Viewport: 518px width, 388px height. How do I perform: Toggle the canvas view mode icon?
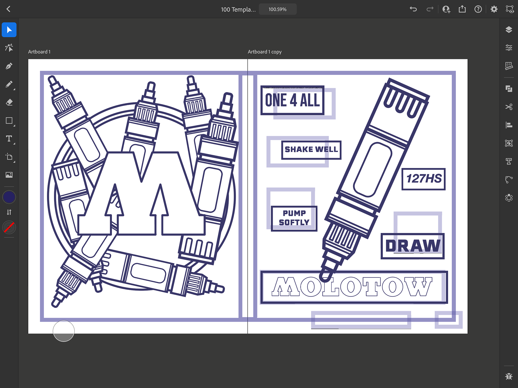click(510, 9)
